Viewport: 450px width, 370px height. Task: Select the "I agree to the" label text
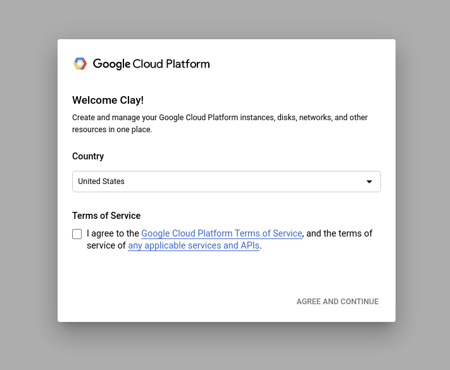tap(113, 233)
